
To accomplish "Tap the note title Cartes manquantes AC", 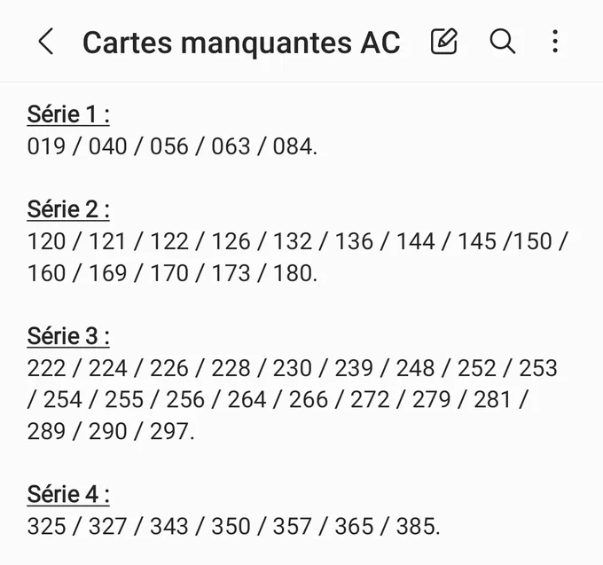I will [x=241, y=43].
